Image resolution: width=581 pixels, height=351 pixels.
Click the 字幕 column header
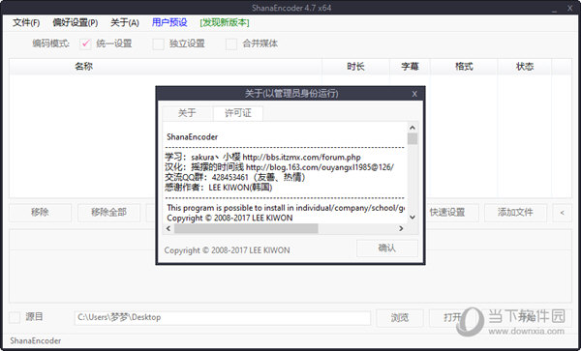pos(410,67)
